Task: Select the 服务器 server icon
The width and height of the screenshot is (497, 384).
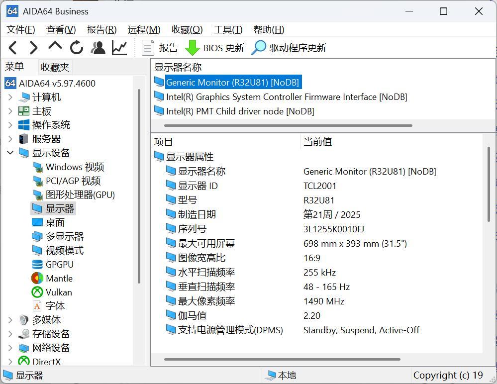Action: pyautogui.click(x=23, y=139)
